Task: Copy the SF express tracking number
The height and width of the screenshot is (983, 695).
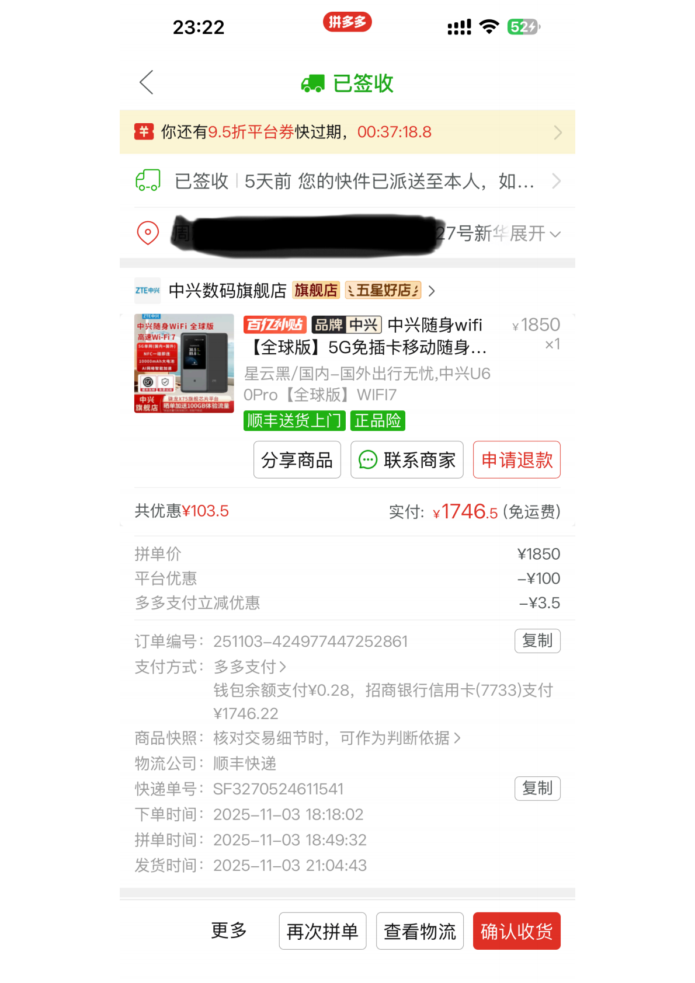Action: click(537, 789)
